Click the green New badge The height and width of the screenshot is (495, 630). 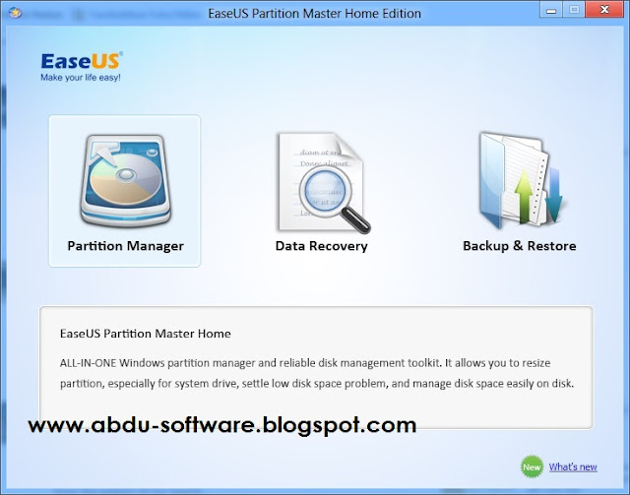pos(532,466)
